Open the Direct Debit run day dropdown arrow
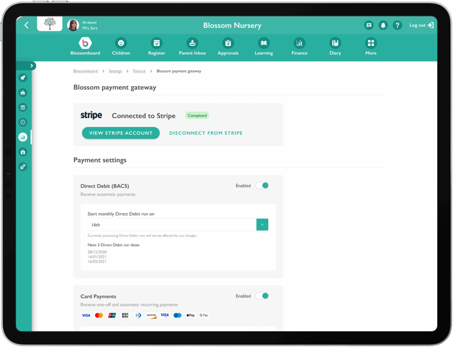This screenshot has width=453, height=347. tap(262, 225)
